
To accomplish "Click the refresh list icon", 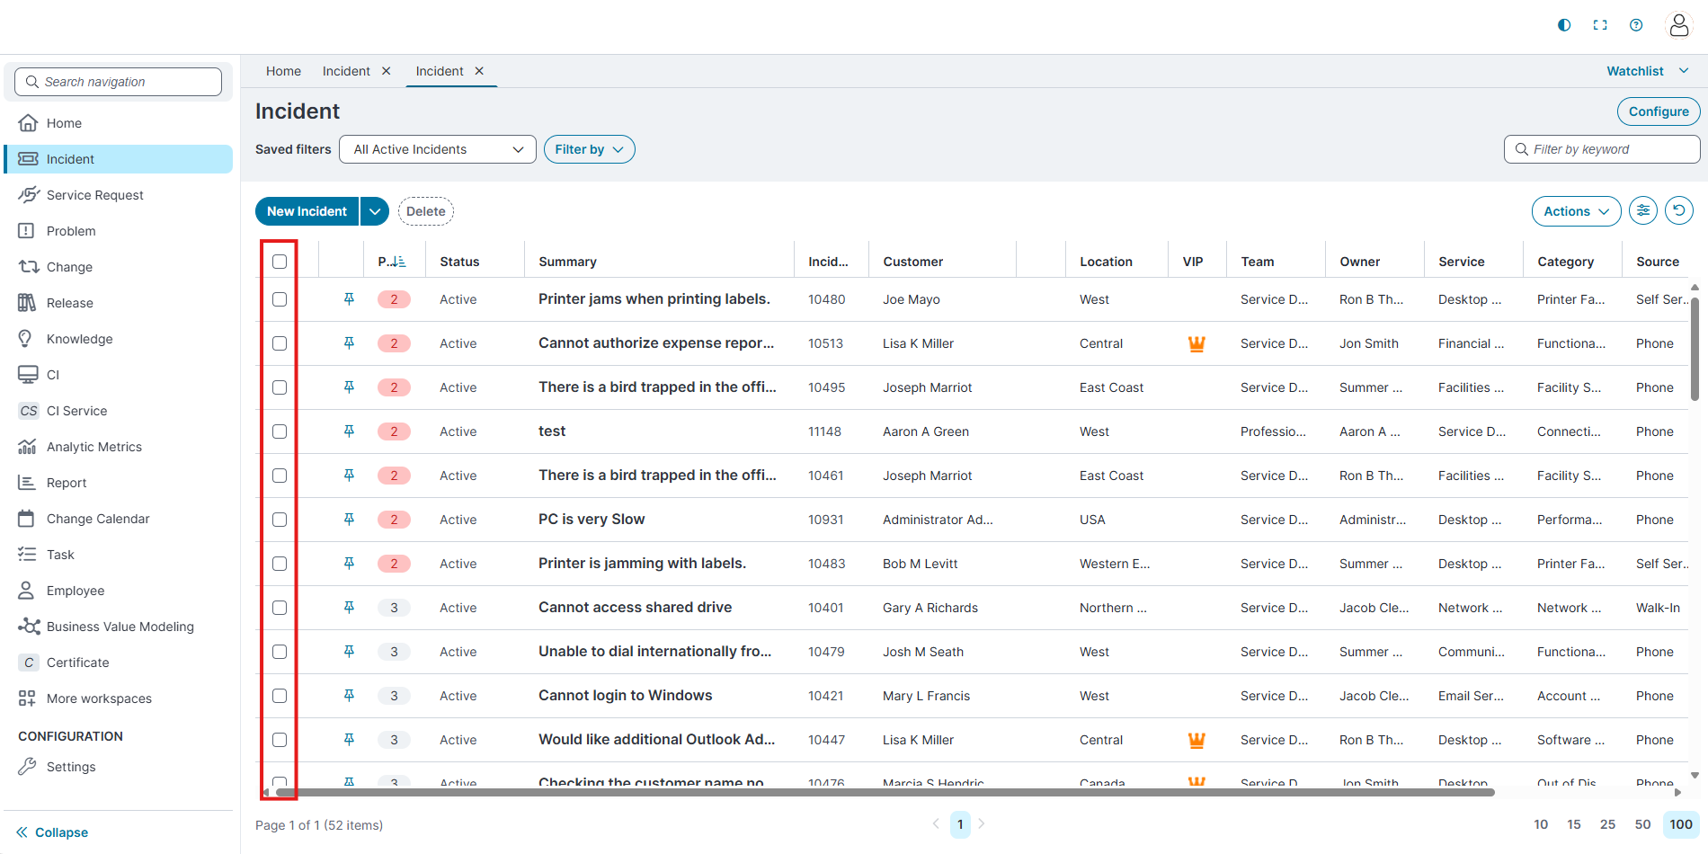I will coord(1678,211).
